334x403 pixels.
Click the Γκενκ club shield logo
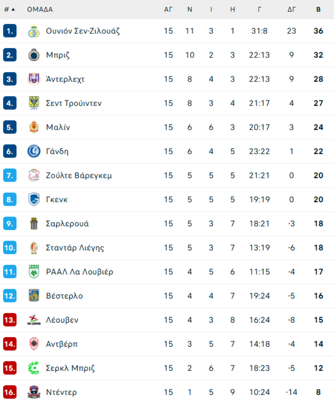pyautogui.click(x=34, y=199)
